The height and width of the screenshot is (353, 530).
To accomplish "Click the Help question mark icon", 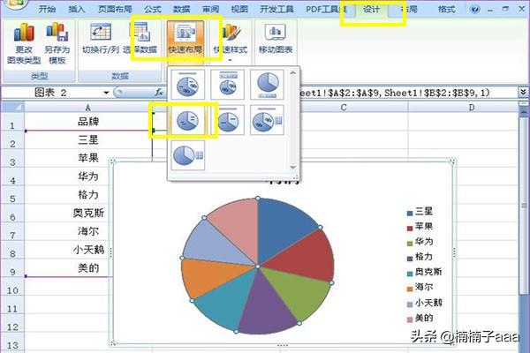I will pyautogui.click(x=474, y=9).
